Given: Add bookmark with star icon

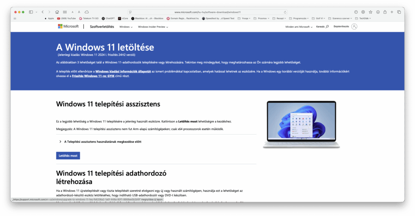Looking at the screenshot, I should pyautogui.click(x=370, y=12).
